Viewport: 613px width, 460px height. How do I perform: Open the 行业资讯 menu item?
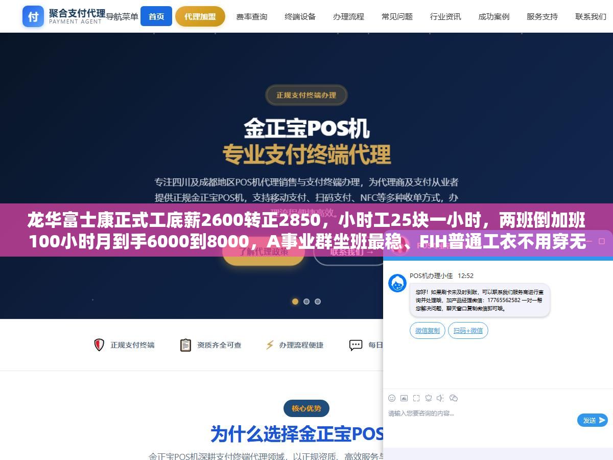tap(445, 16)
